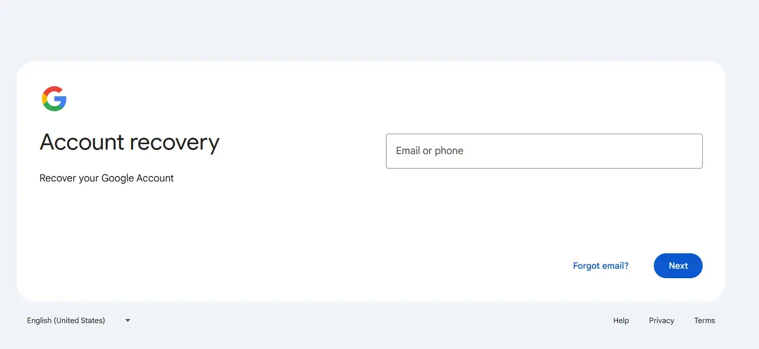Click the 'Email or phone' placeholder label
The image size is (759, 349).
coord(429,151)
